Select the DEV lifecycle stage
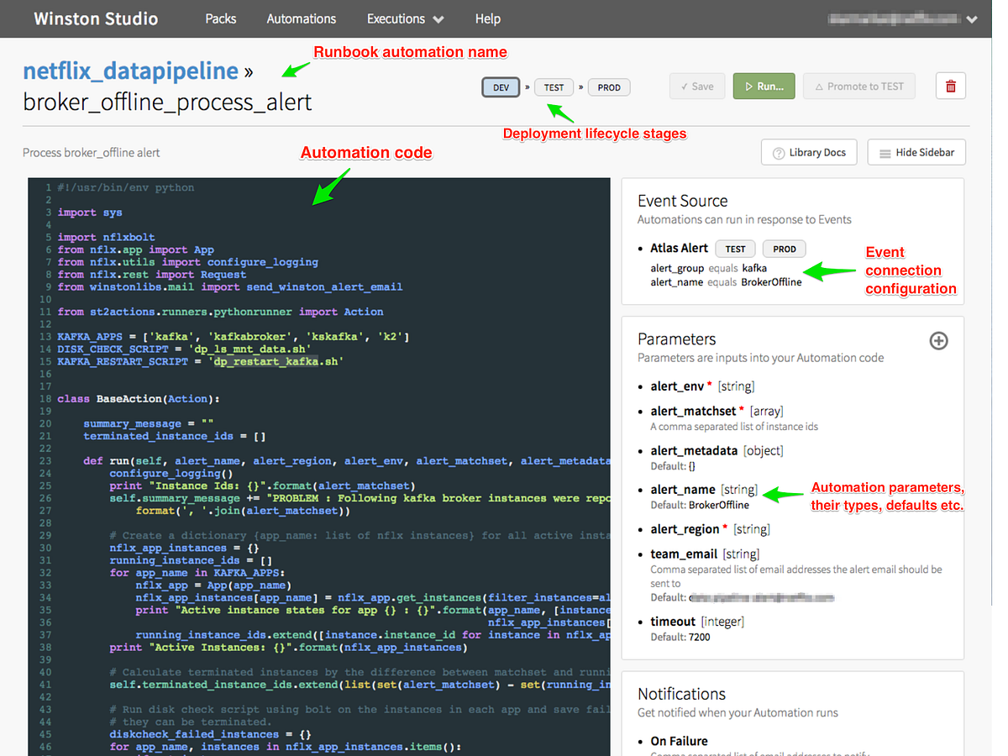1008x756 pixels. (501, 87)
